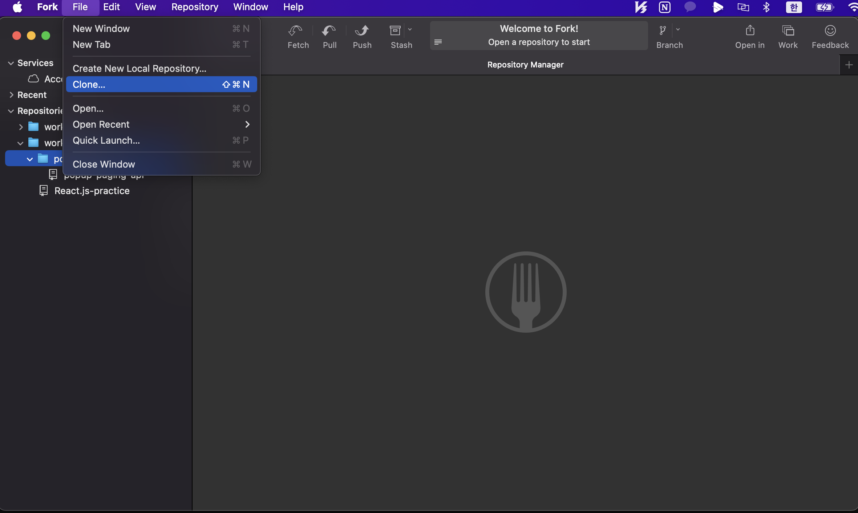Select Quick Launch... menu entry
The height and width of the screenshot is (513, 858).
(106, 140)
